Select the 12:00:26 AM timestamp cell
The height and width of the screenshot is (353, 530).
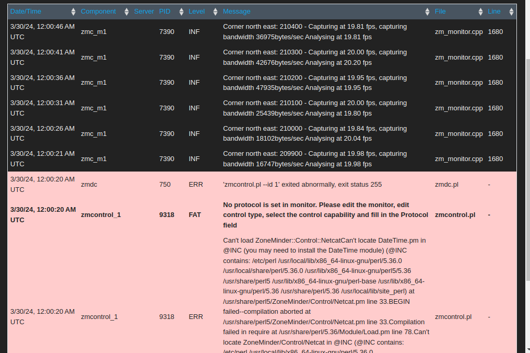(x=43, y=133)
